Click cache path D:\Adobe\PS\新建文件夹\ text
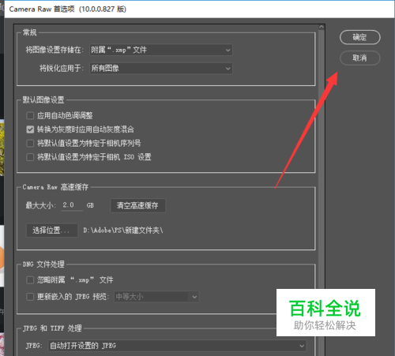The height and width of the screenshot is (356, 395). 123,230
